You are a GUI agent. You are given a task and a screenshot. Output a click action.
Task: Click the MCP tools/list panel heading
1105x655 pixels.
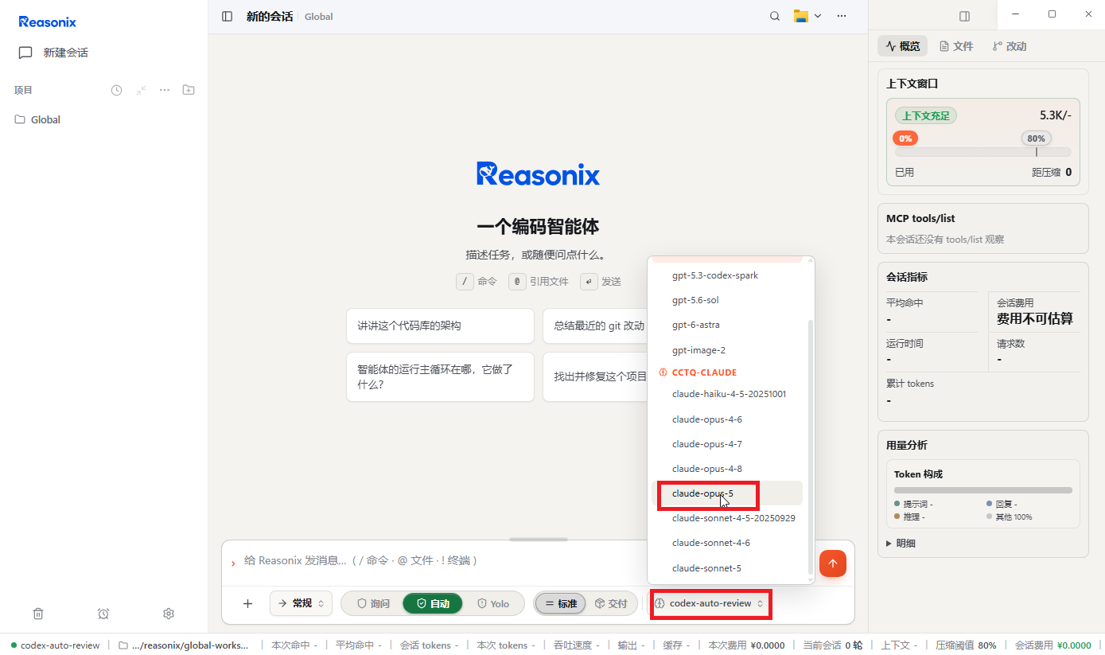[920, 218]
